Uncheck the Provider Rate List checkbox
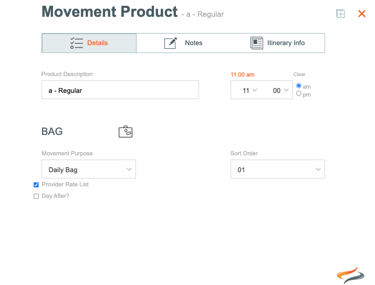Screen dimensions: 375x285 pos(36,185)
